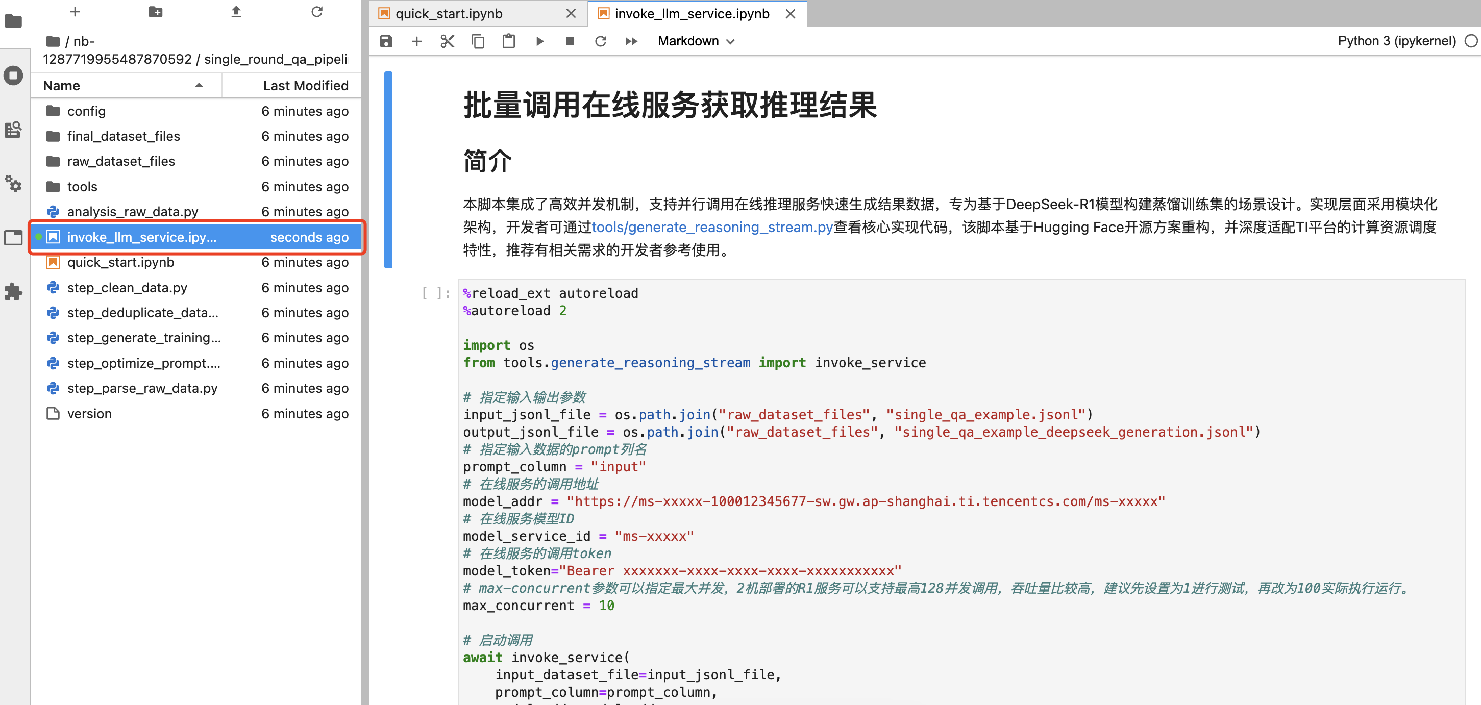
Task: Sort files by Last Modified column
Action: click(x=292, y=86)
